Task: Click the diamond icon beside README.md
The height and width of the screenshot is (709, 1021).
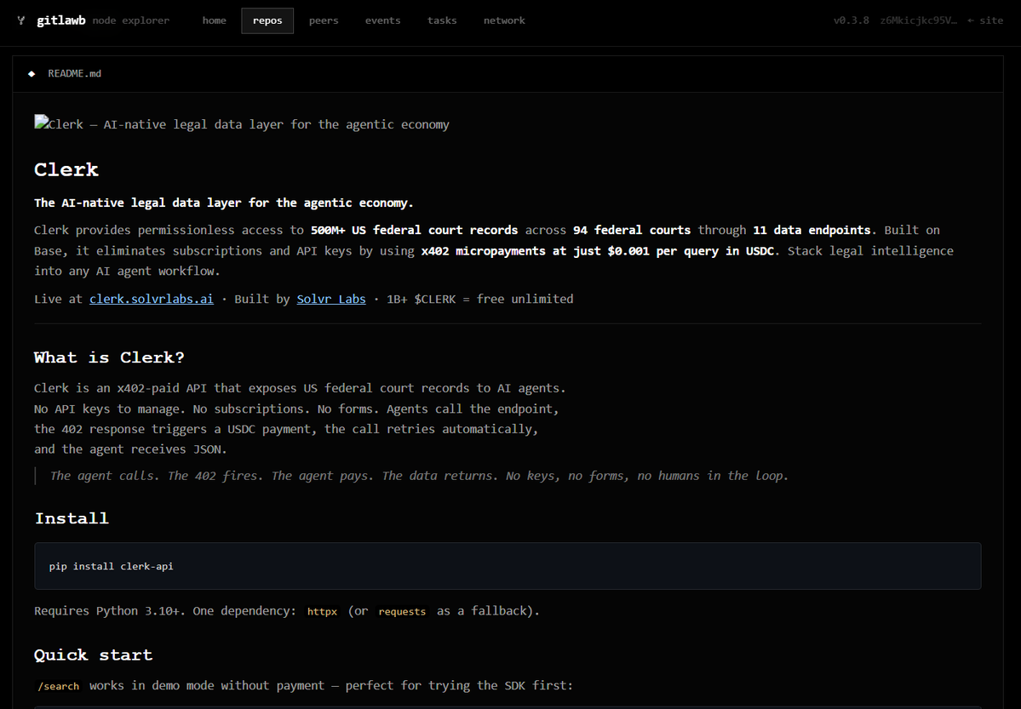Action: pos(32,73)
